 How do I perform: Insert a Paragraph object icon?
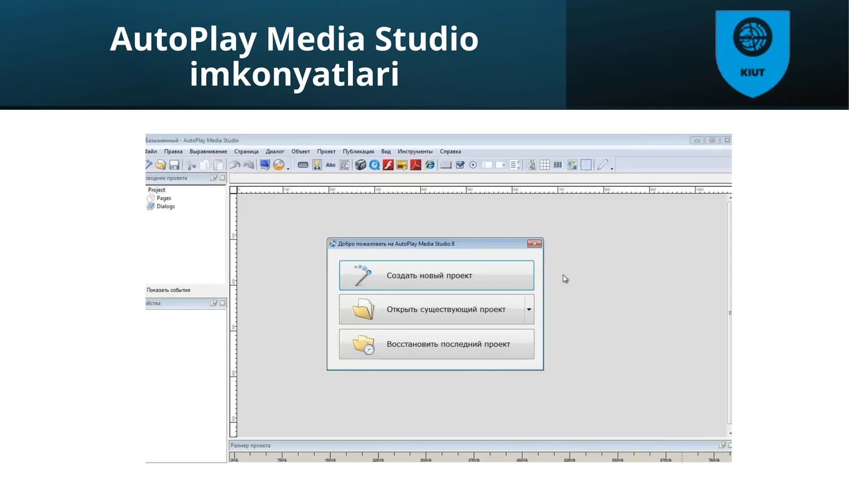pyautogui.click(x=344, y=165)
